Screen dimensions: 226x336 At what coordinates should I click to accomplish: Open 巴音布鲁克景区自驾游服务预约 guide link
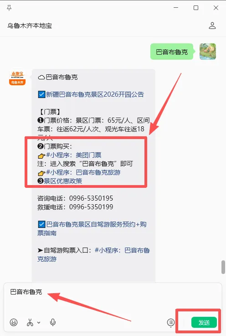[92, 229]
